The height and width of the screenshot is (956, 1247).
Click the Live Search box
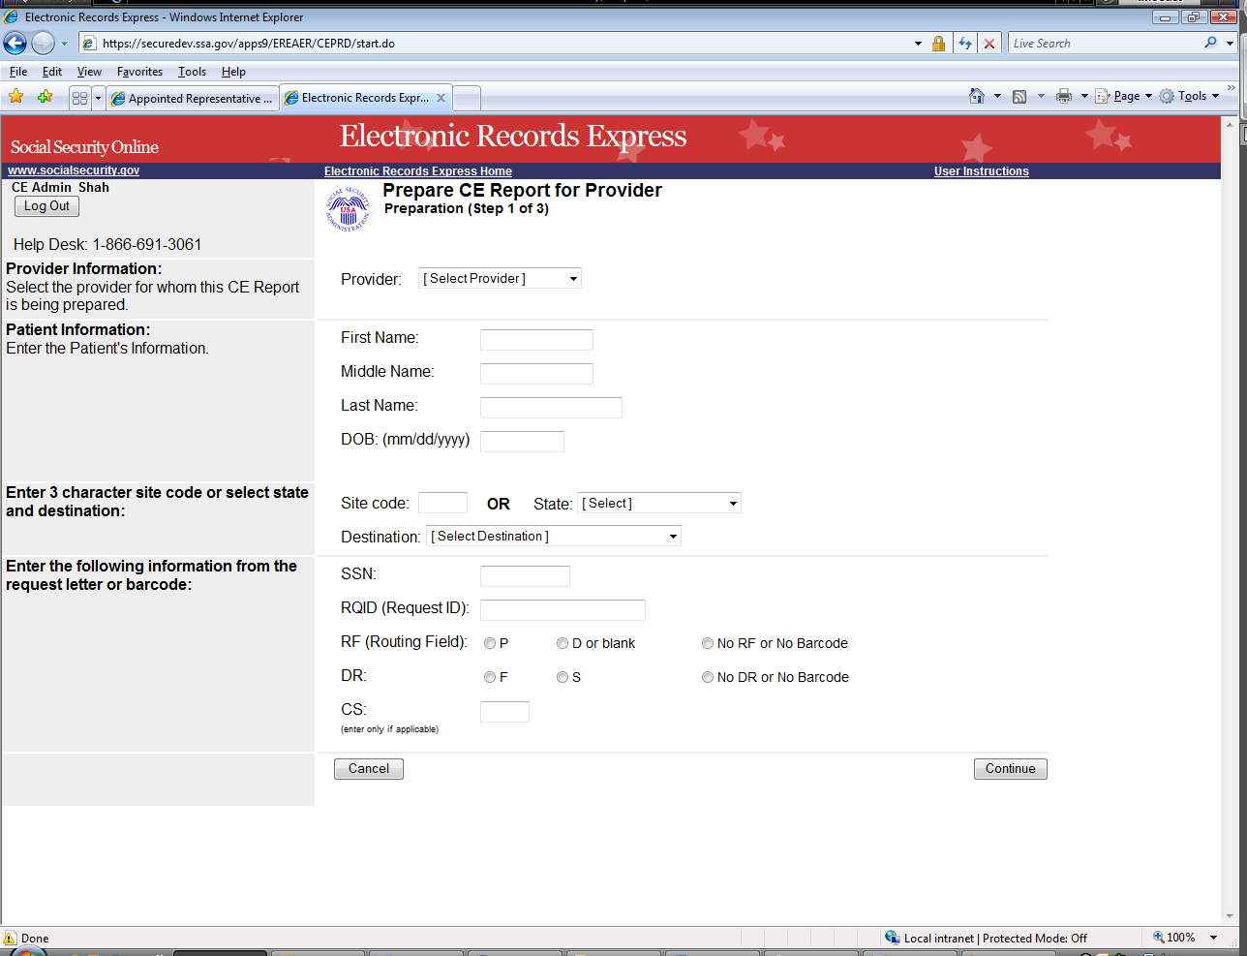tap(1104, 44)
